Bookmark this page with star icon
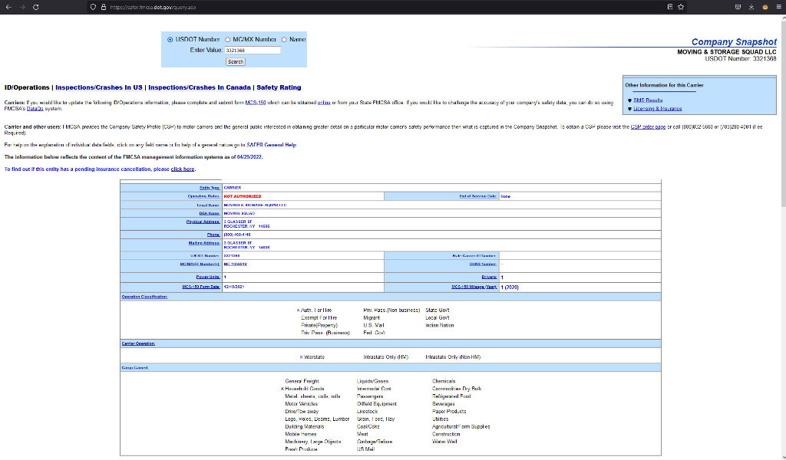The image size is (786, 460). pyautogui.click(x=681, y=7)
